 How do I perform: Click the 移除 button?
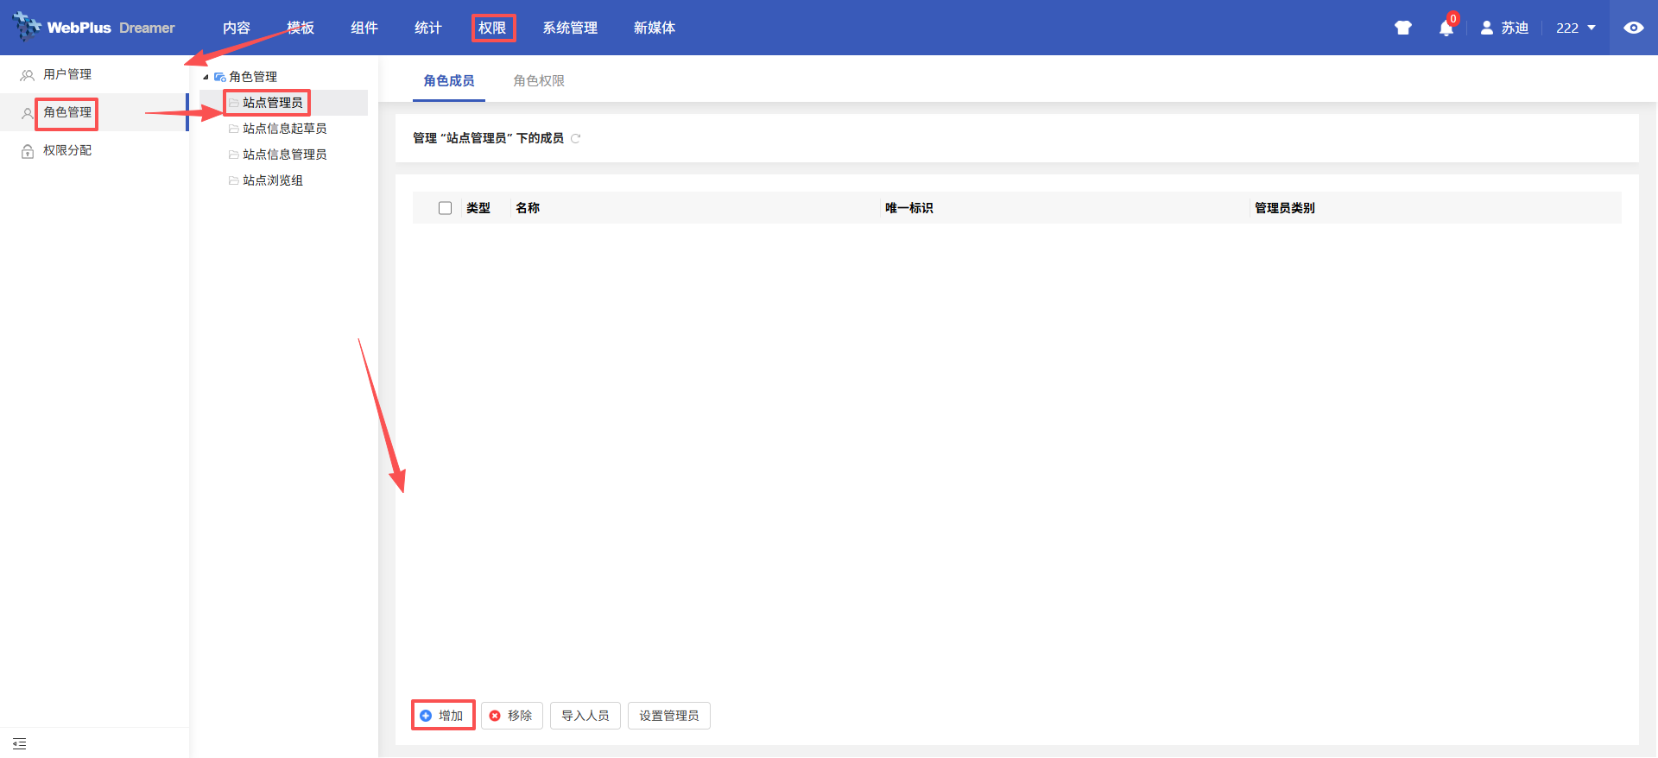[x=511, y=716]
